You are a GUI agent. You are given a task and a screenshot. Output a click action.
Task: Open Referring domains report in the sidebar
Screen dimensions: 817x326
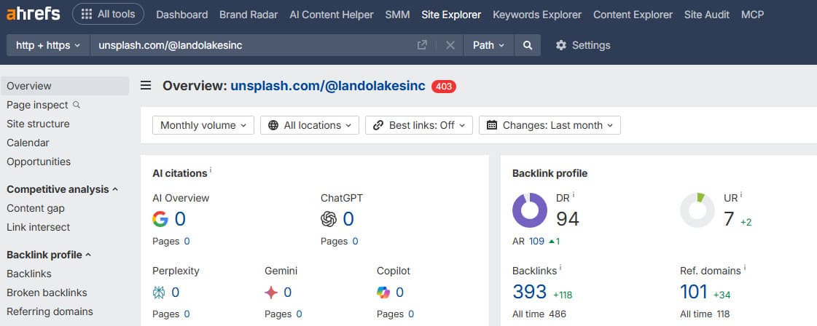click(x=50, y=311)
